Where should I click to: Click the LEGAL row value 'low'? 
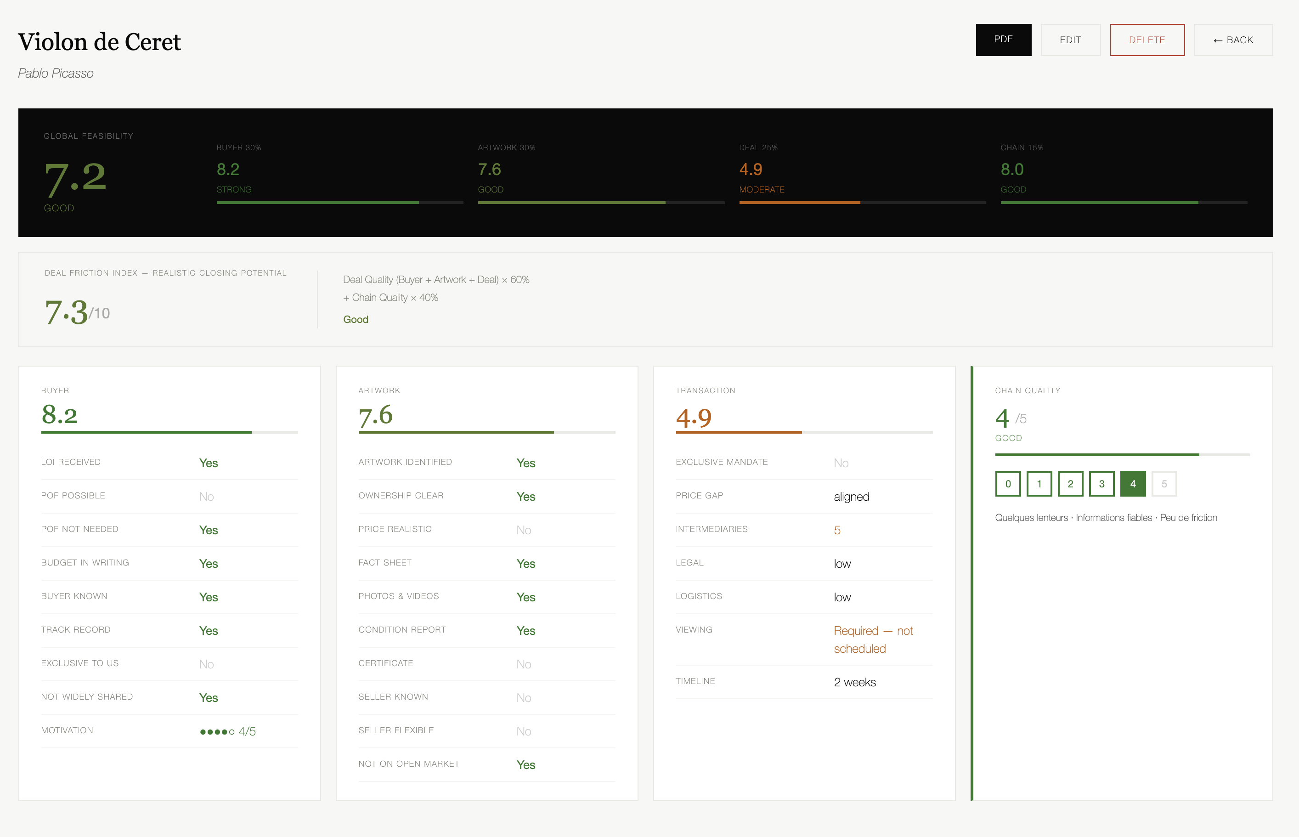[842, 564]
